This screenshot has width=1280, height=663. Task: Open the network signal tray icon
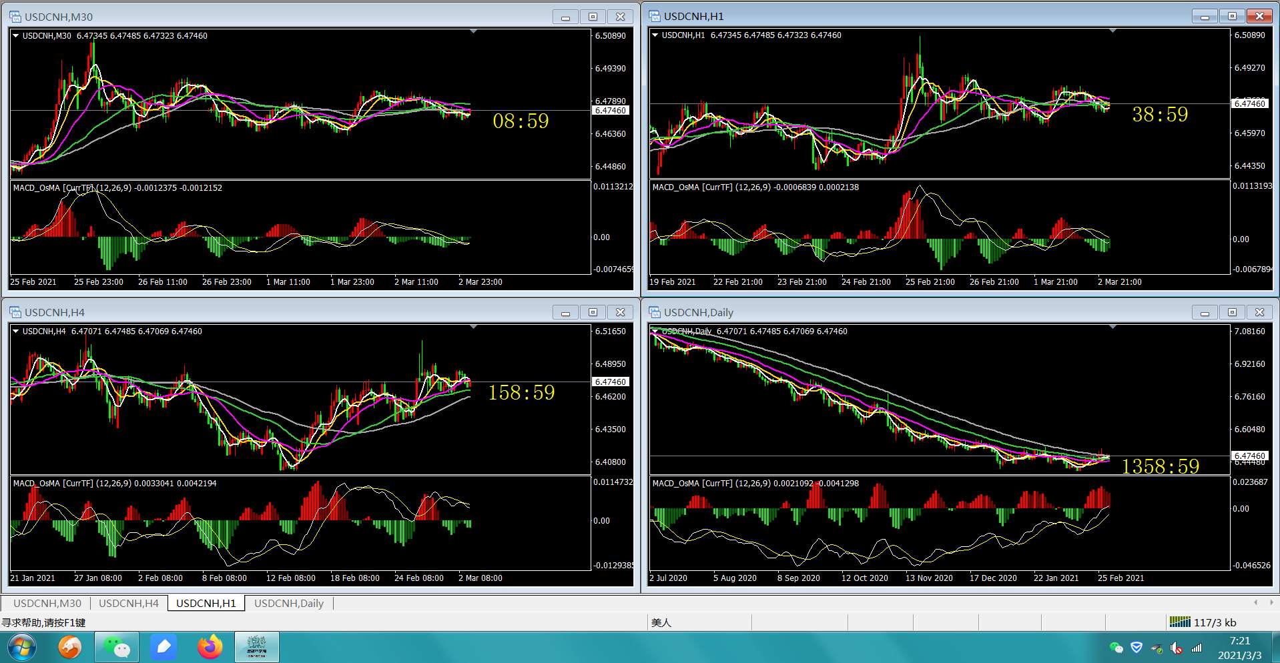pos(1197,648)
